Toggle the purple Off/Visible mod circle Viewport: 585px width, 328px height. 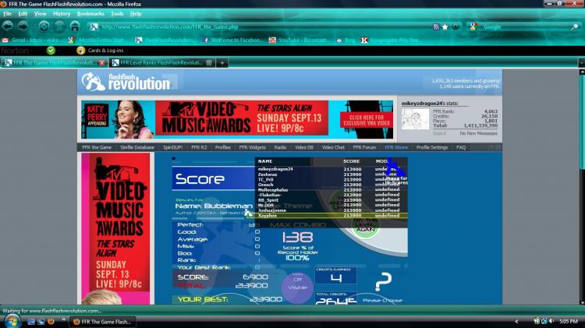[x=297, y=287]
